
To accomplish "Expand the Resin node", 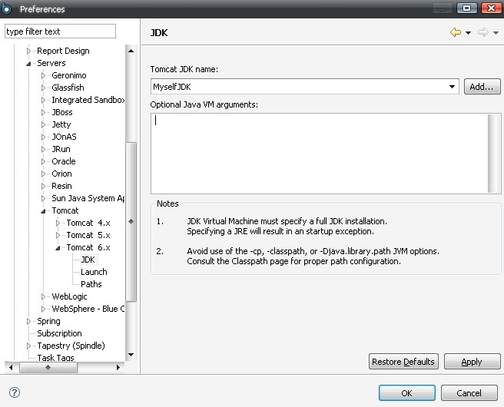I will pyautogui.click(x=43, y=186).
